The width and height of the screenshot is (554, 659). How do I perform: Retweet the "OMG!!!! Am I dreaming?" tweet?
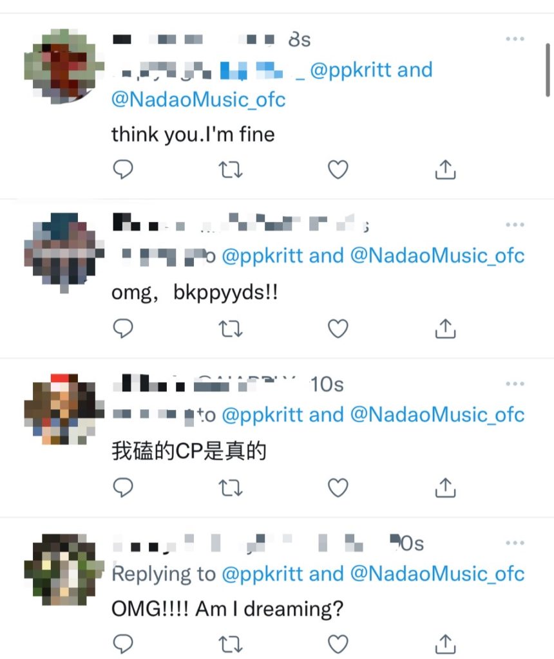tap(231, 644)
